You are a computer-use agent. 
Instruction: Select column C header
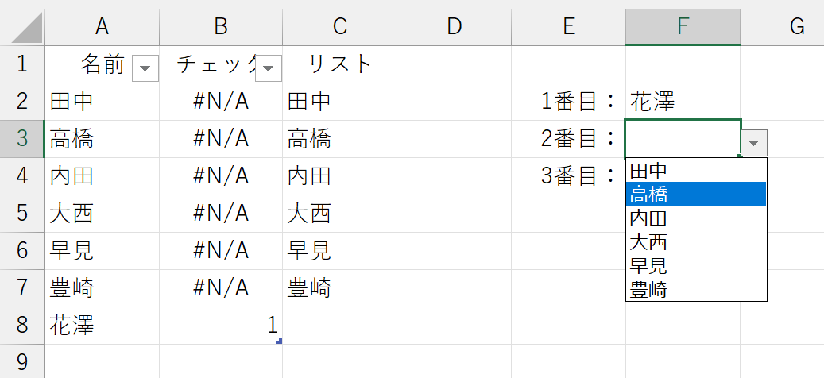pyautogui.click(x=339, y=26)
